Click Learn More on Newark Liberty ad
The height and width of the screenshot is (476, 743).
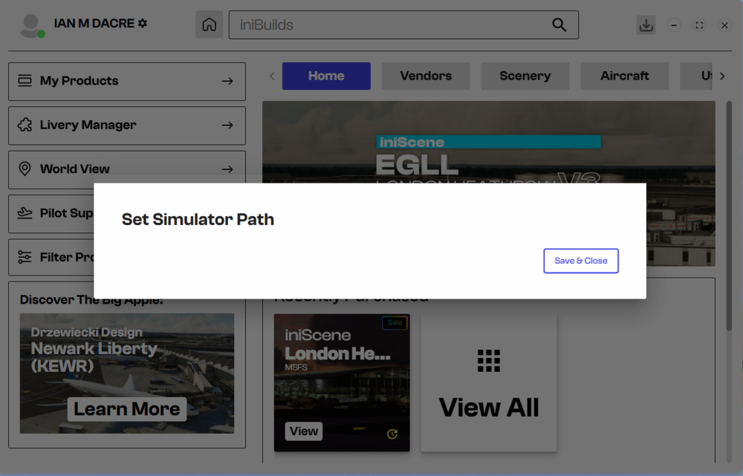pos(126,409)
